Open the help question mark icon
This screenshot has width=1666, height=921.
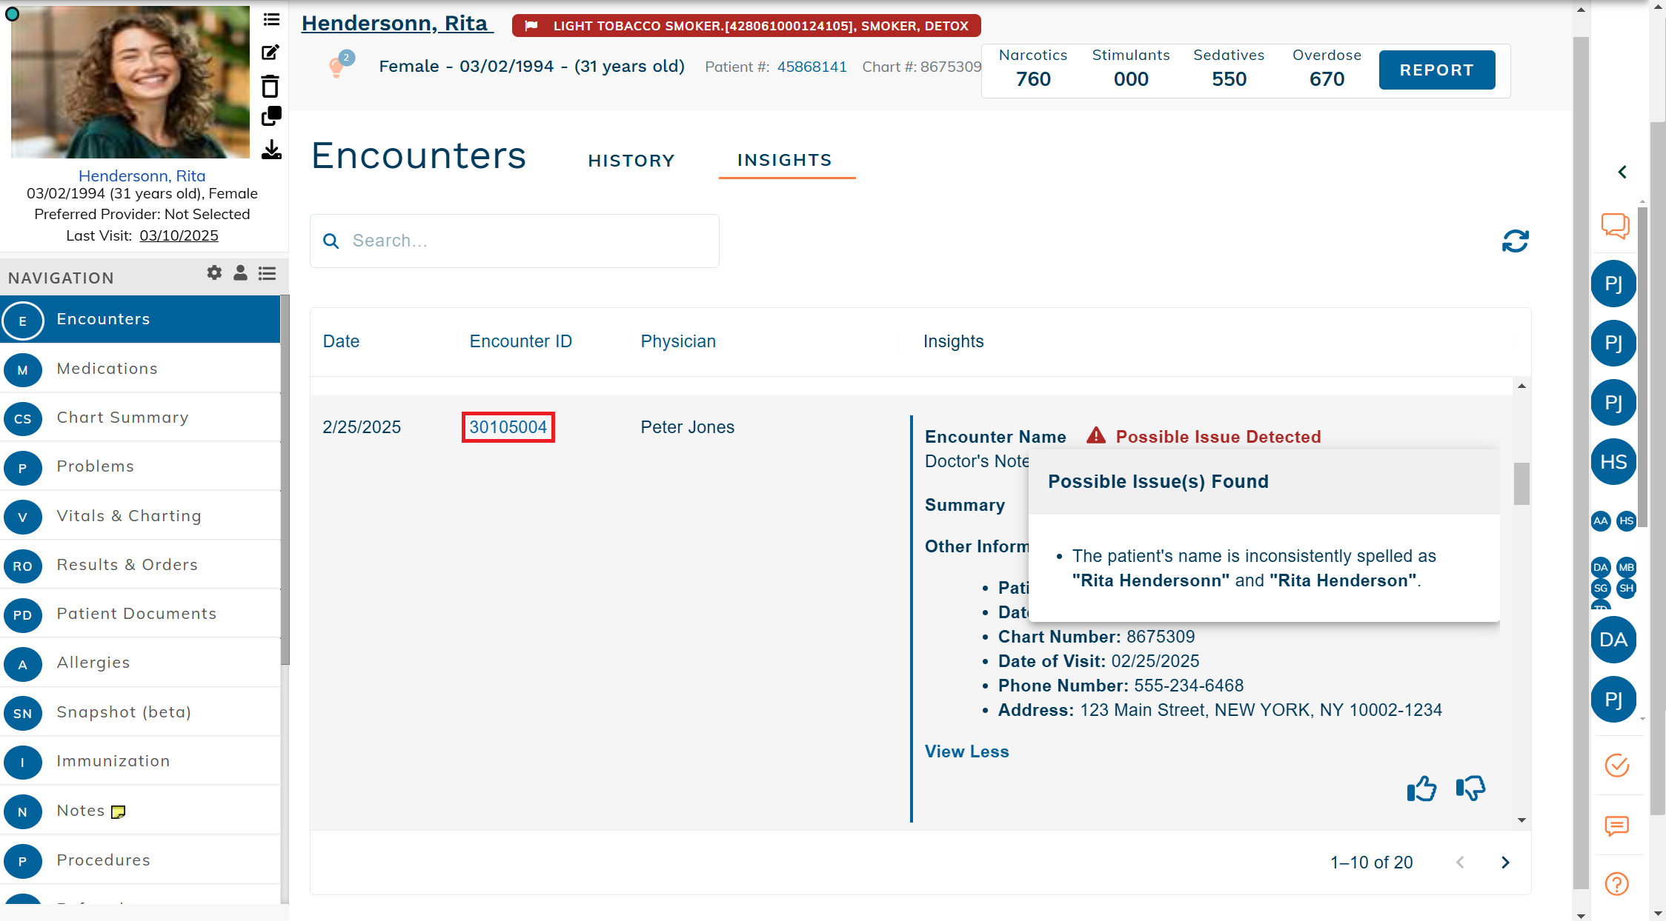coord(1616,883)
